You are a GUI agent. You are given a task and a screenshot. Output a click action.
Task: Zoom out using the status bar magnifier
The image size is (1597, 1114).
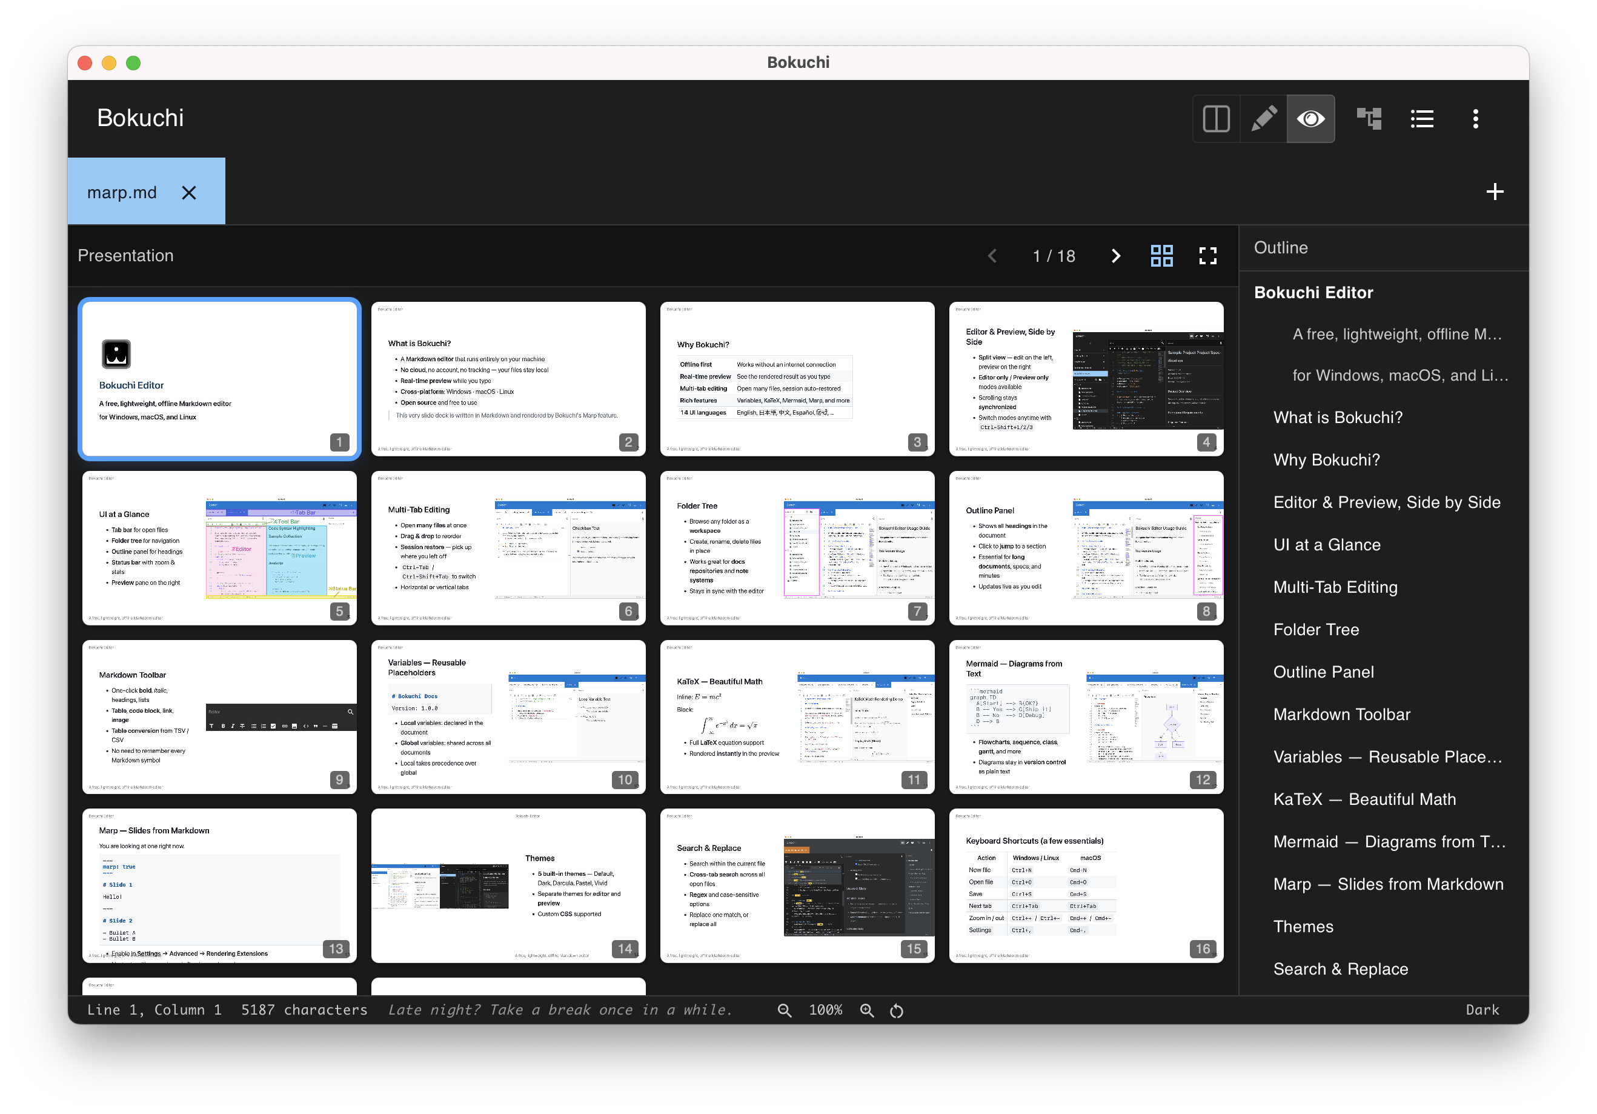[784, 1010]
